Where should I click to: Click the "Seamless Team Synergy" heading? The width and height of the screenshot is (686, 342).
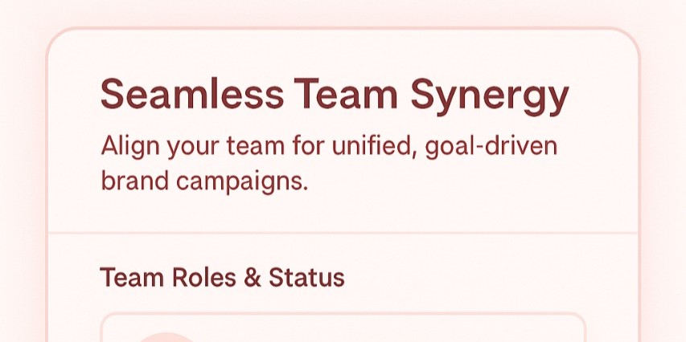[x=334, y=96]
